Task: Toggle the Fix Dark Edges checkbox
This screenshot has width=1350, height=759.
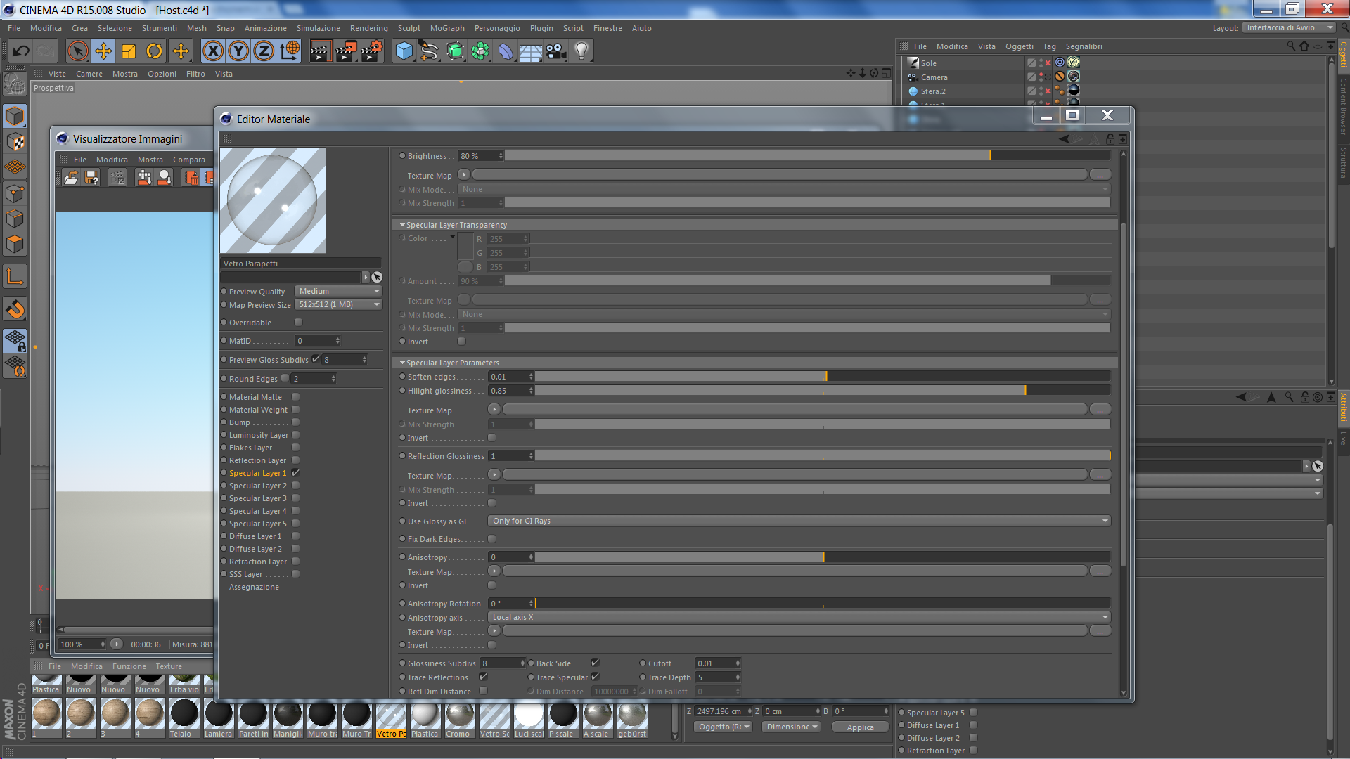Action: (x=492, y=539)
